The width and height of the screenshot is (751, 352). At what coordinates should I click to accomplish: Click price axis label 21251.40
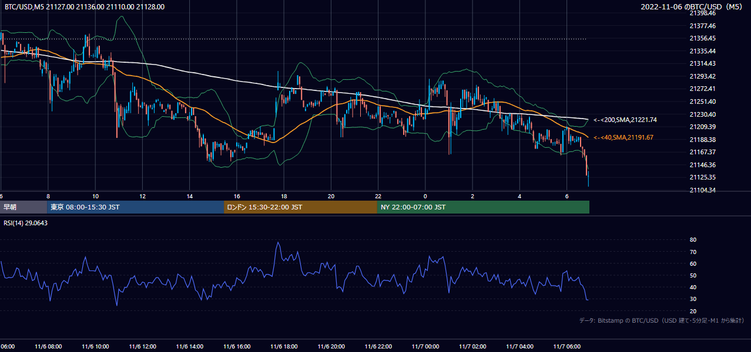[x=703, y=101]
